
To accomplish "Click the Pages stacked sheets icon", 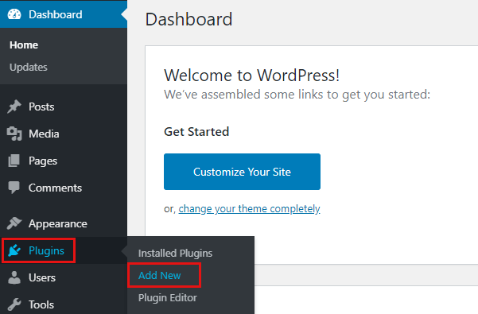I will [14, 161].
